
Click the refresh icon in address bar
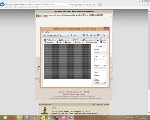[73, 4]
